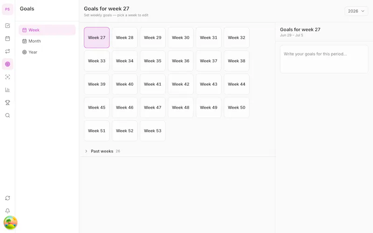Open the calendar icon in sidebar
Image resolution: width=373 pixels, height=233 pixels.
[x=7, y=39]
